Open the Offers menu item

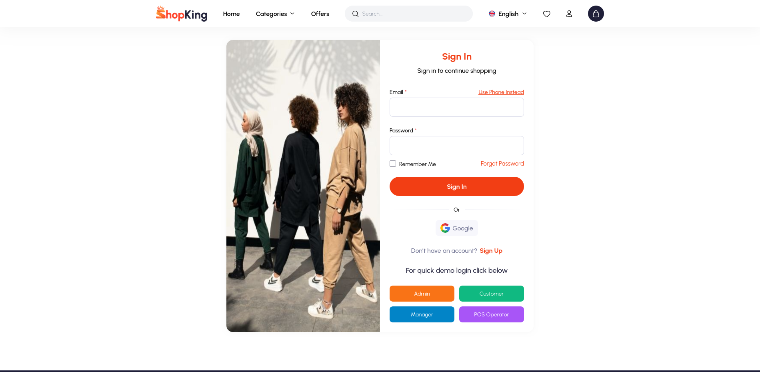pyautogui.click(x=320, y=14)
